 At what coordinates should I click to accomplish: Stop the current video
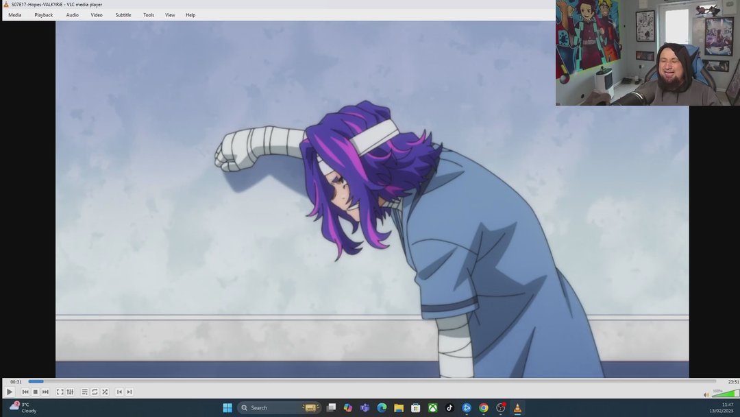pyautogui.click(x=35, y=392)
